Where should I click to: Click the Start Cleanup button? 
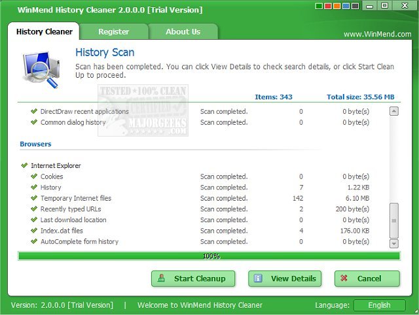[193, 278]
